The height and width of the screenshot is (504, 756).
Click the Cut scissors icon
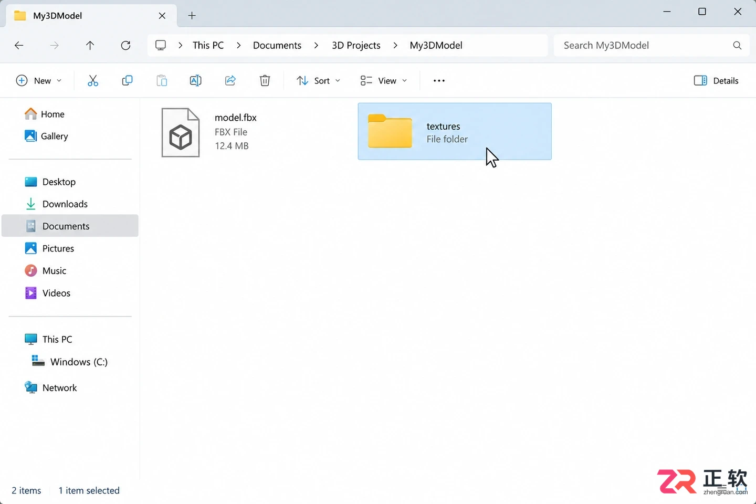click(93, 80)
